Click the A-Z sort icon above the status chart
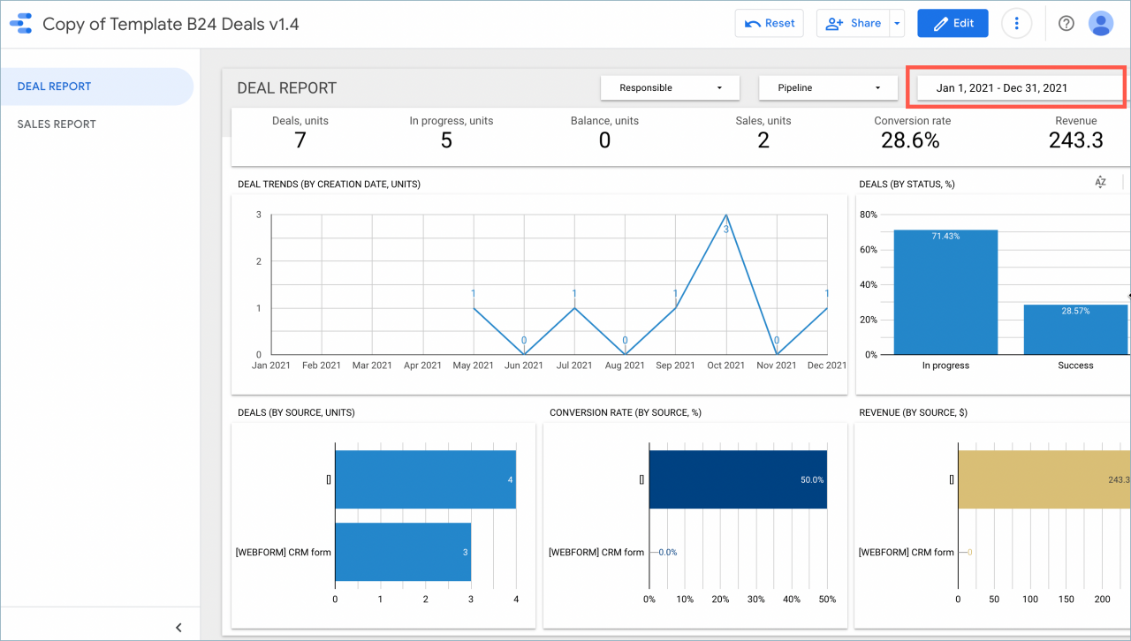The width and height of the screenshot is (1131, 641). tap(1100, 182)
